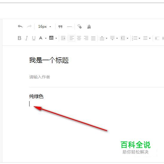Screen dimensions: 164x164
Task: Expand the line height dropdown arrow
Action: [127, 38]
